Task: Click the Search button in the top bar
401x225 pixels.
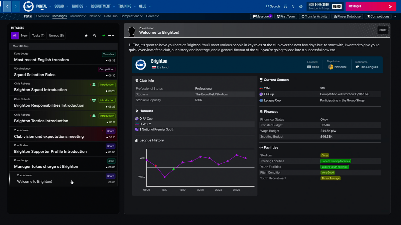Action: 273,6
